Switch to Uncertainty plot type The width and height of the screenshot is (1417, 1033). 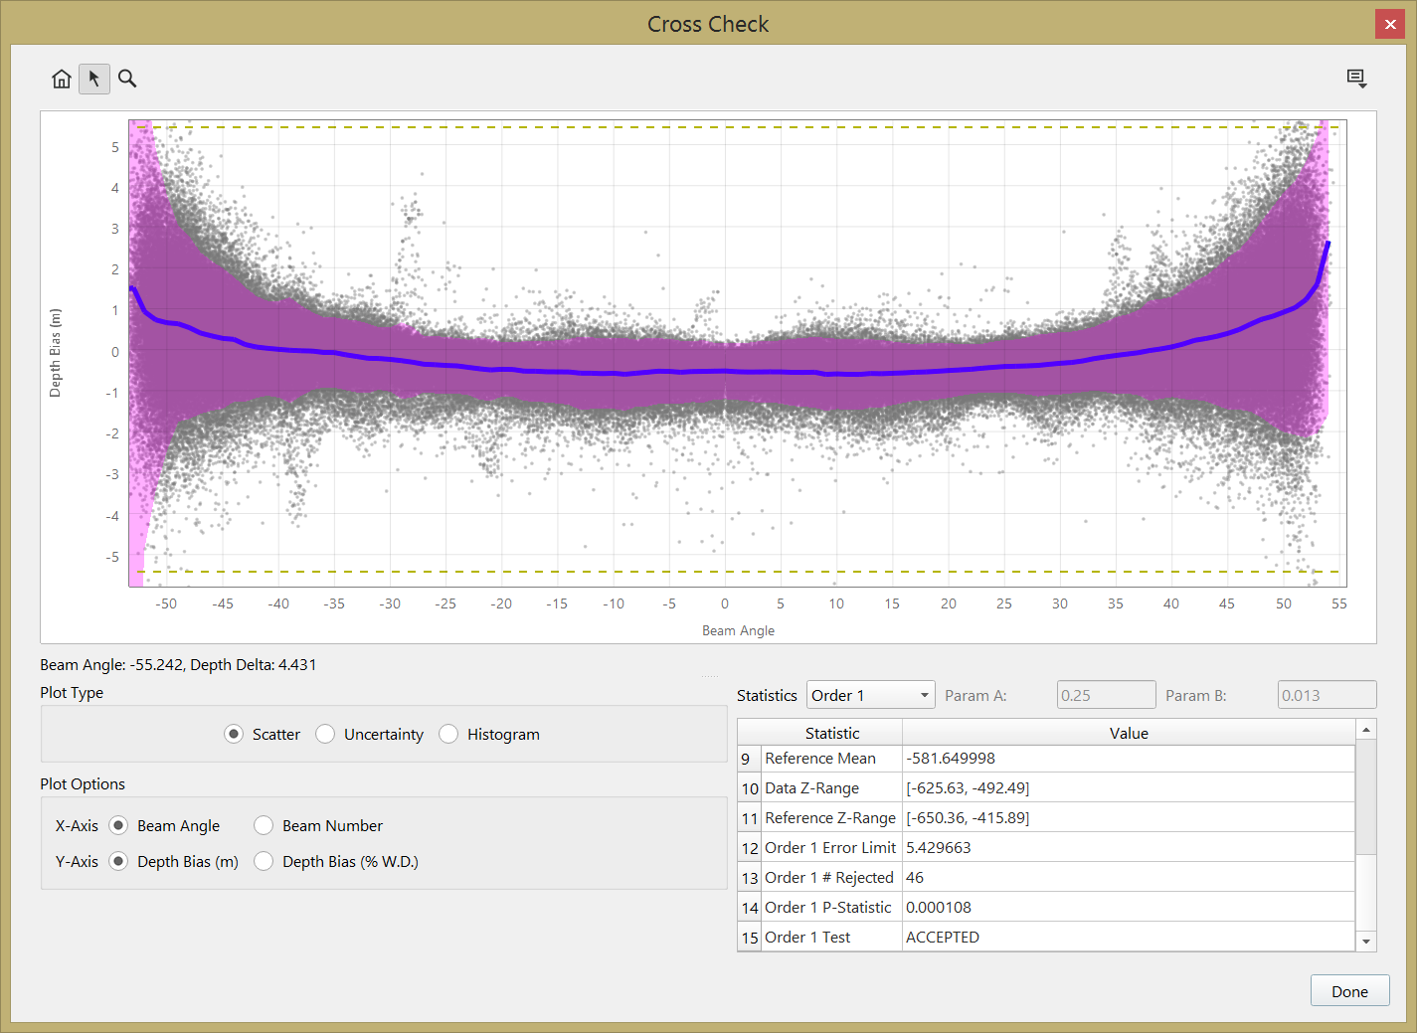point(325,734)
